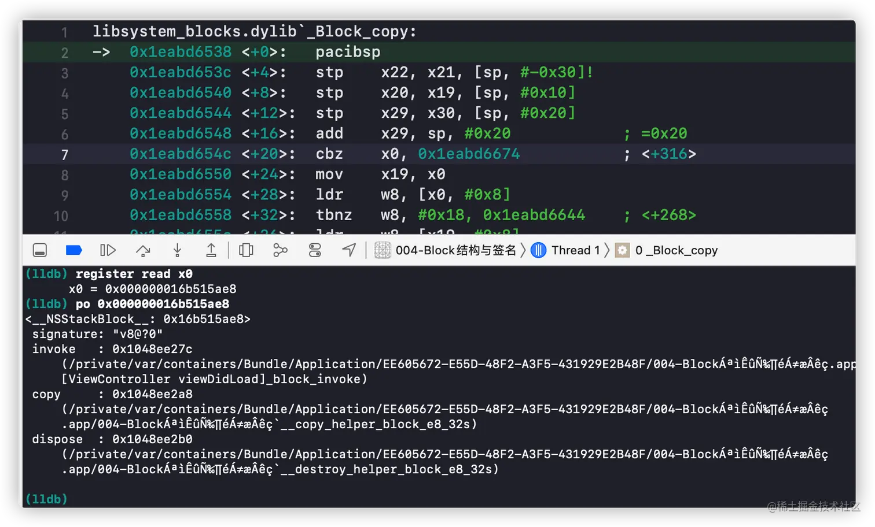Click the __copy_helper_block_e8_32s text

click(x=375, y=424)
